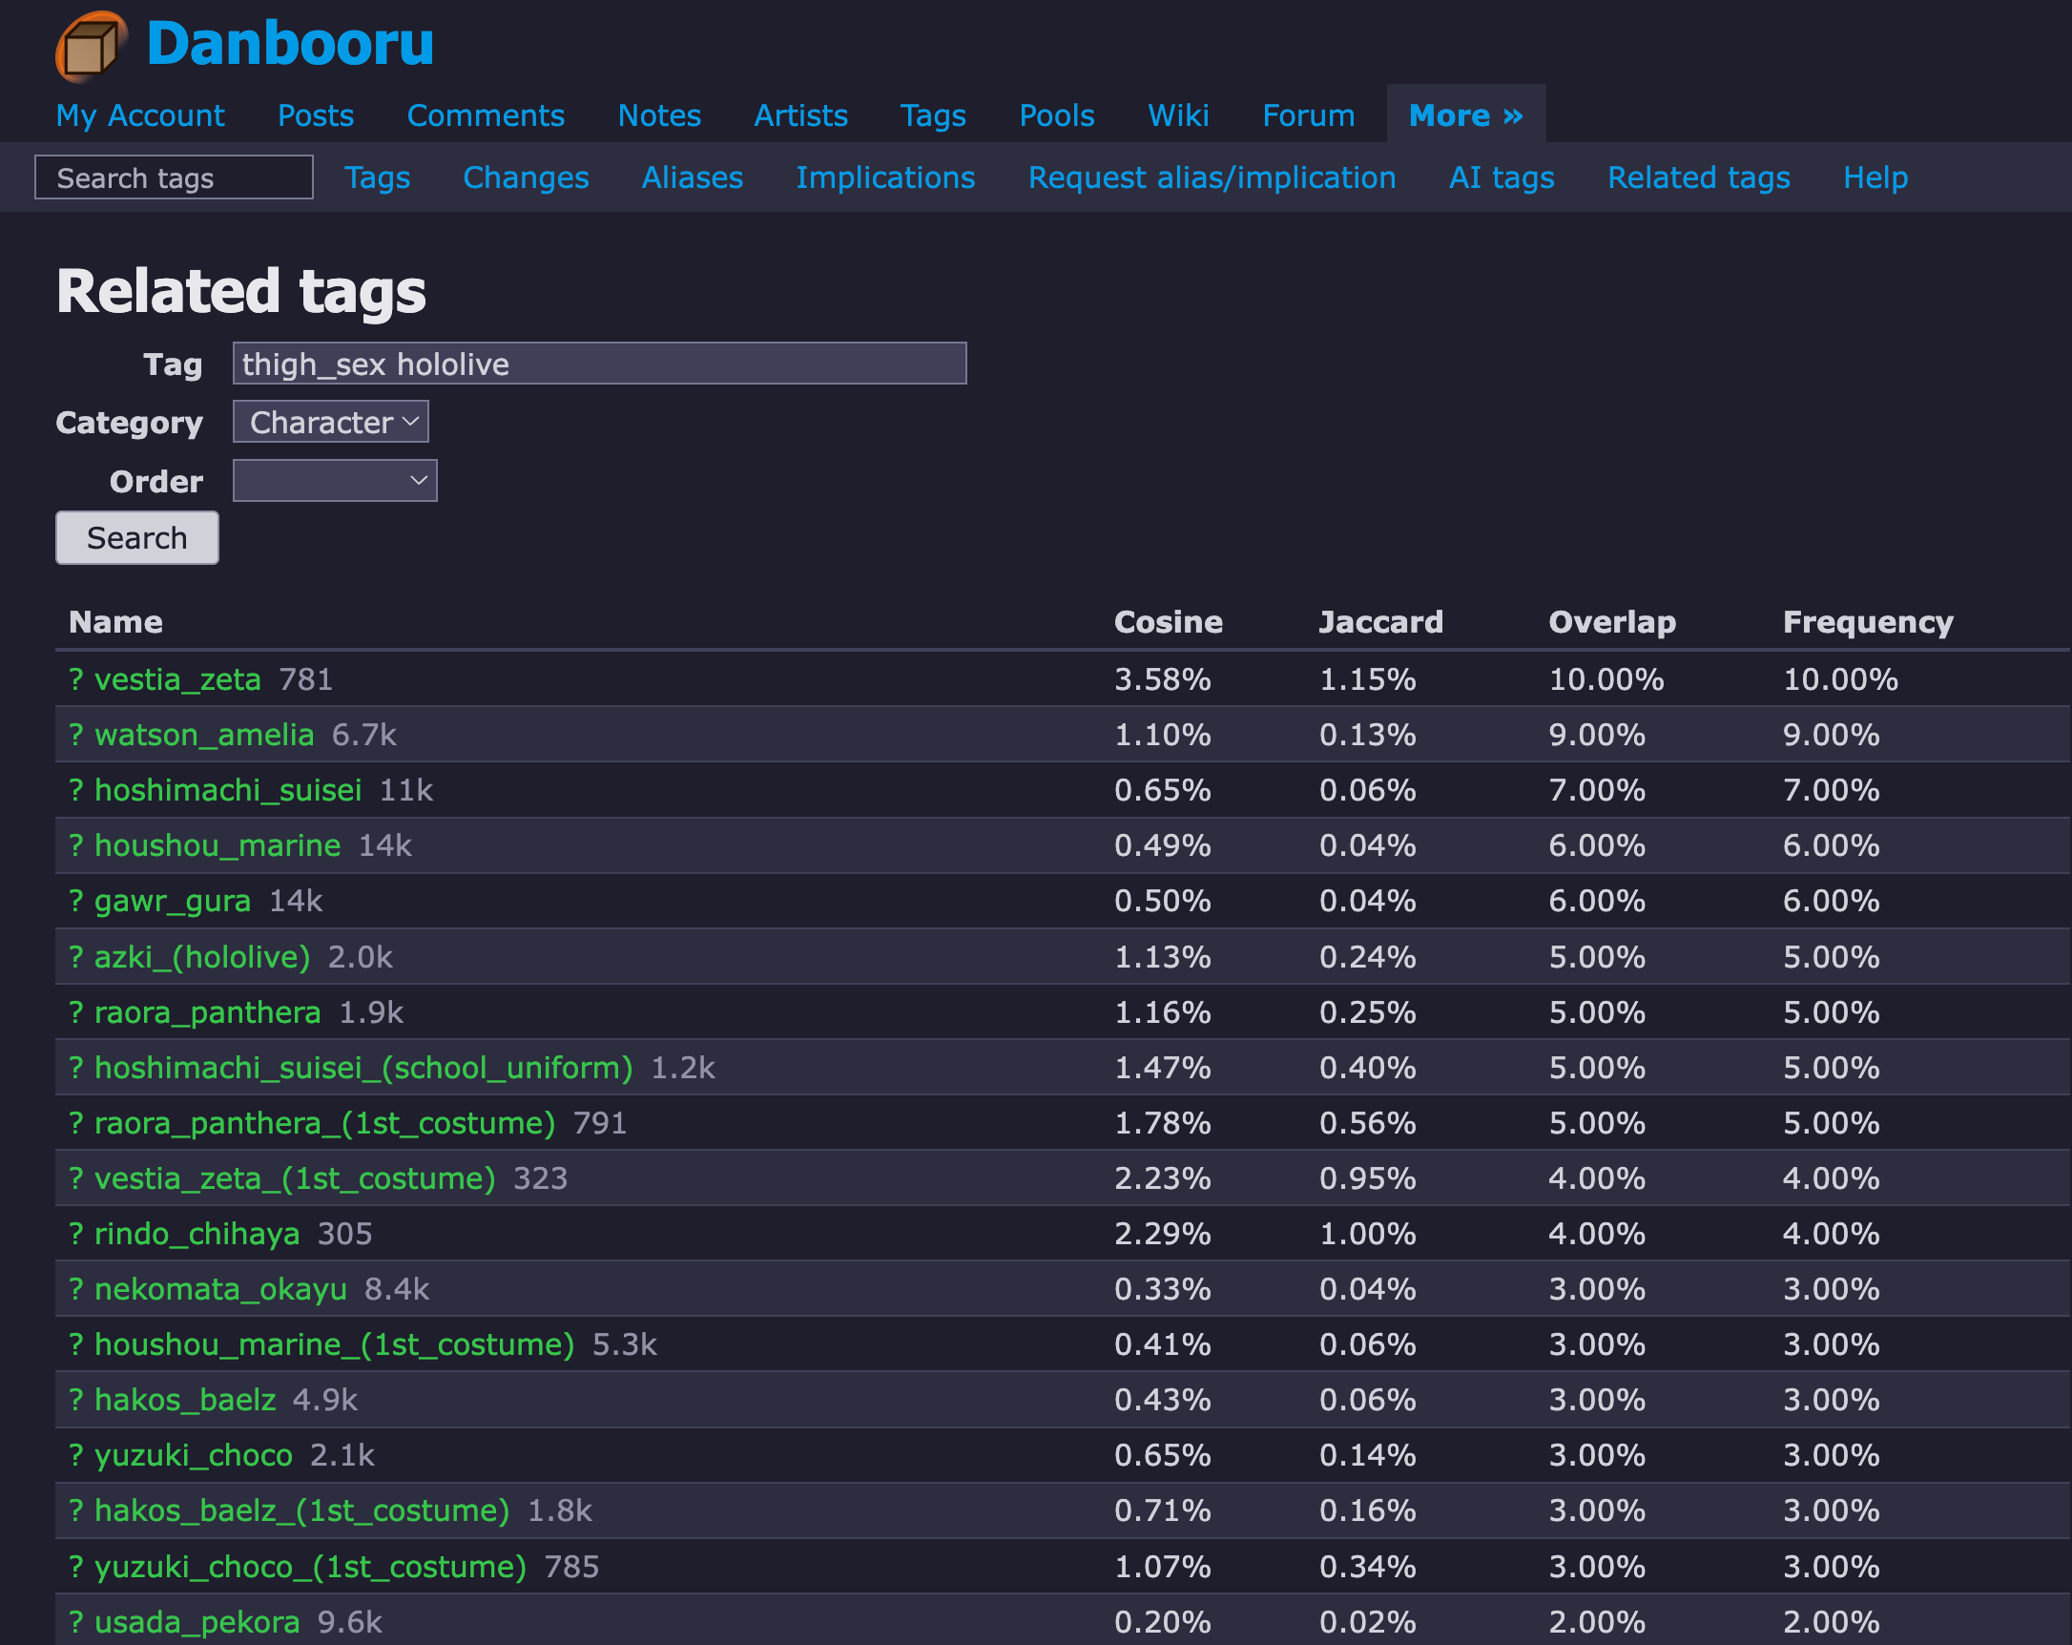Open the Changes submenu link
The width and height of the screenshot is (2072, 1645).
click(x=526, y=177)
